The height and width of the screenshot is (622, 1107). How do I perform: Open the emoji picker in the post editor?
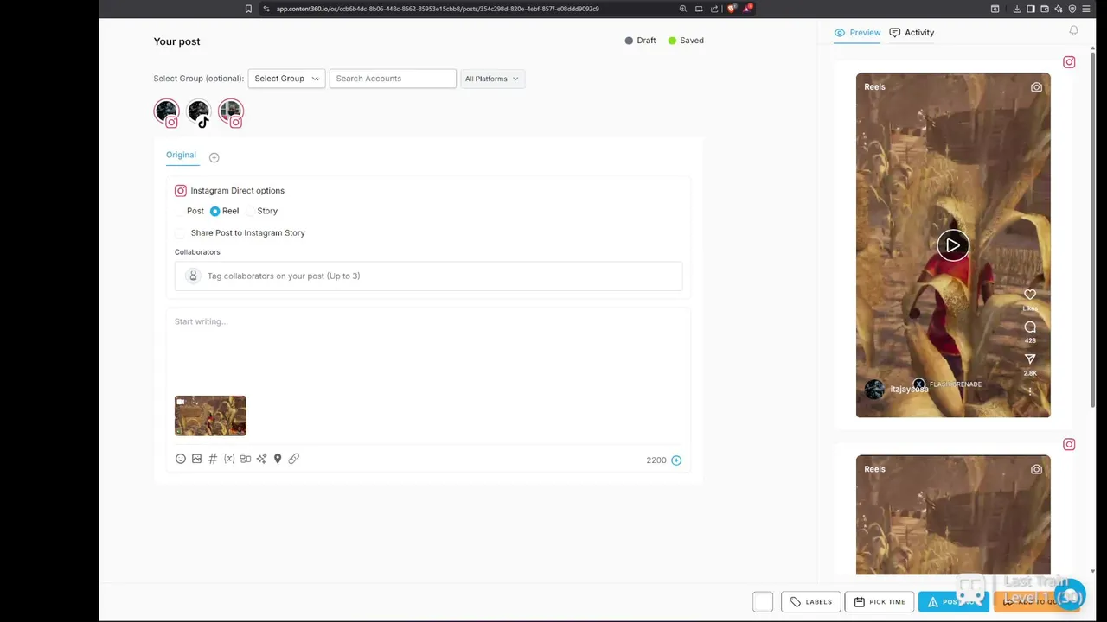pyautogui.click(x=180, y=459)
